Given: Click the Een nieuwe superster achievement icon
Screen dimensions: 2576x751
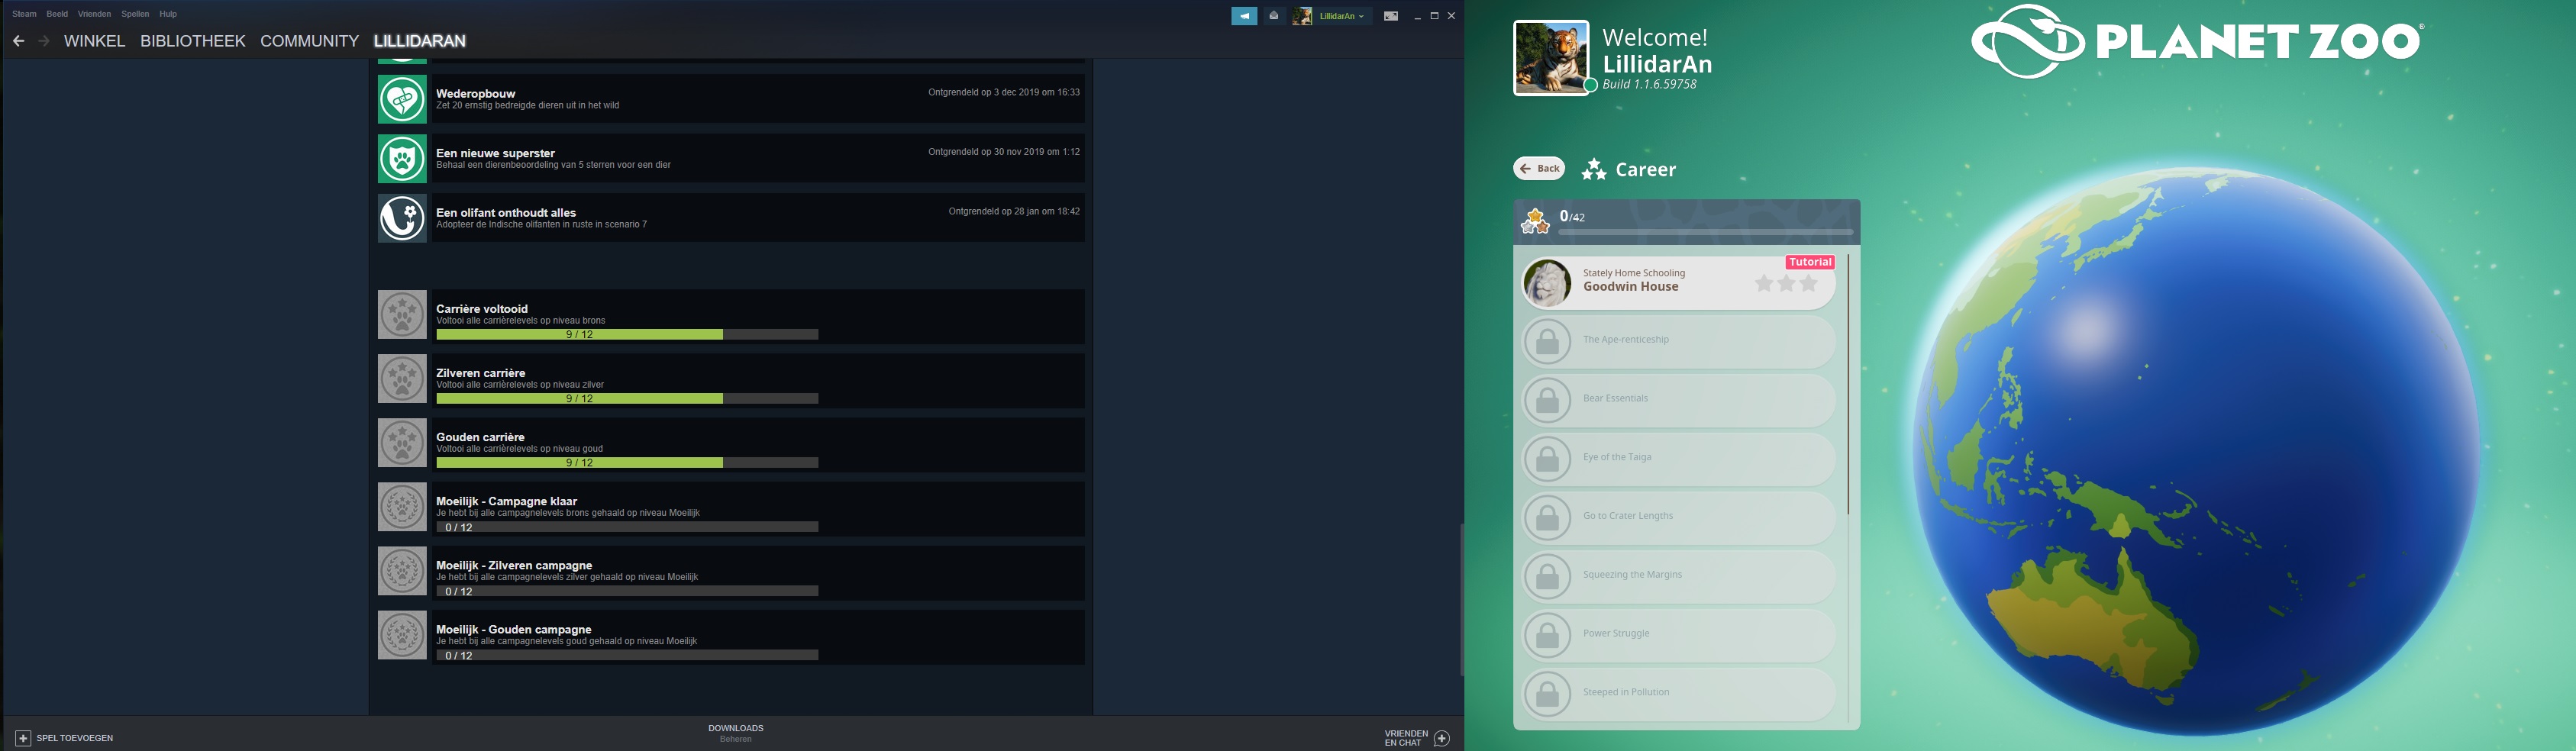Looking at the screenshot, I should (x=402, y=158).
